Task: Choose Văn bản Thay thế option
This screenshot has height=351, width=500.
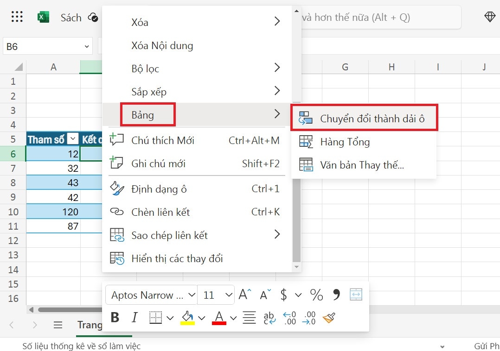Action: click(364, 164)
